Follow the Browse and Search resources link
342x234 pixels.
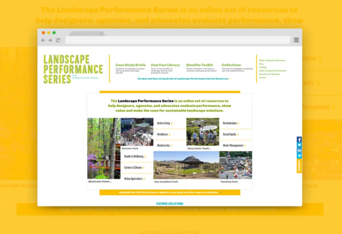[184, 79]
